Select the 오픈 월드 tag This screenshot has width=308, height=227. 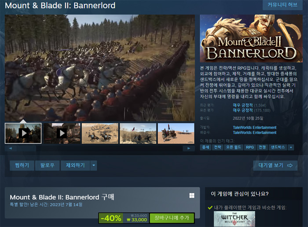pos(234,147)
